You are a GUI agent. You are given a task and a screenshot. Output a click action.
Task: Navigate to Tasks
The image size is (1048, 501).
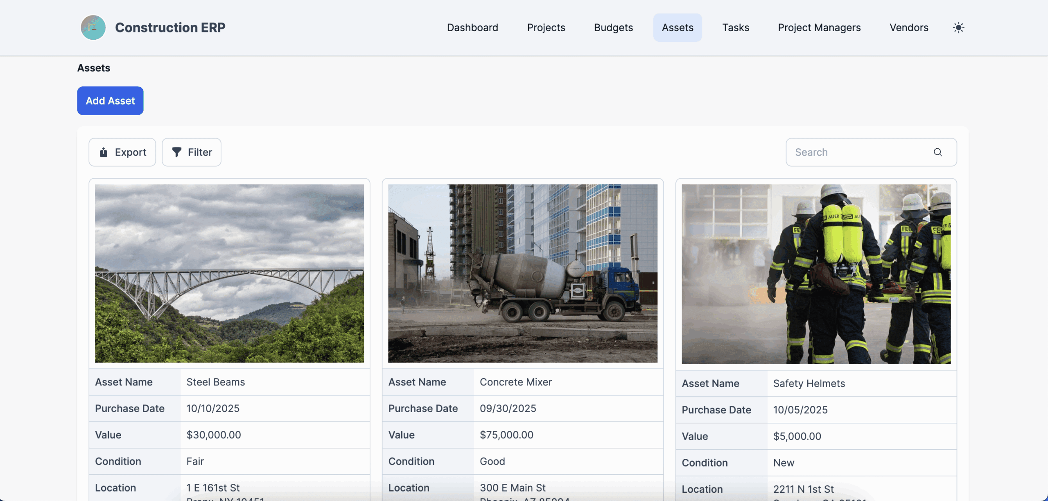[735, 27]
